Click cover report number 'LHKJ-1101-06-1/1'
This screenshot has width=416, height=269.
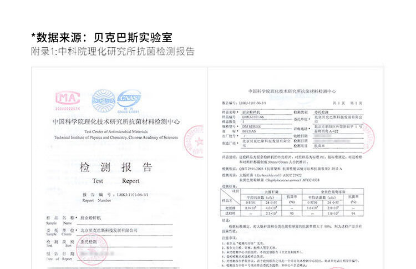tap(133, 195)
